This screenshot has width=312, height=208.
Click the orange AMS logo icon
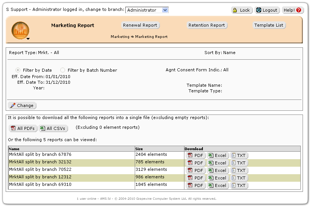(x=20, y=30)
